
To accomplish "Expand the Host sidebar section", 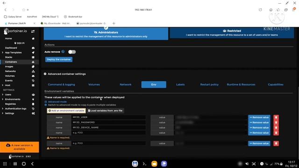I will pyautogui.click(x=2, y=85).
